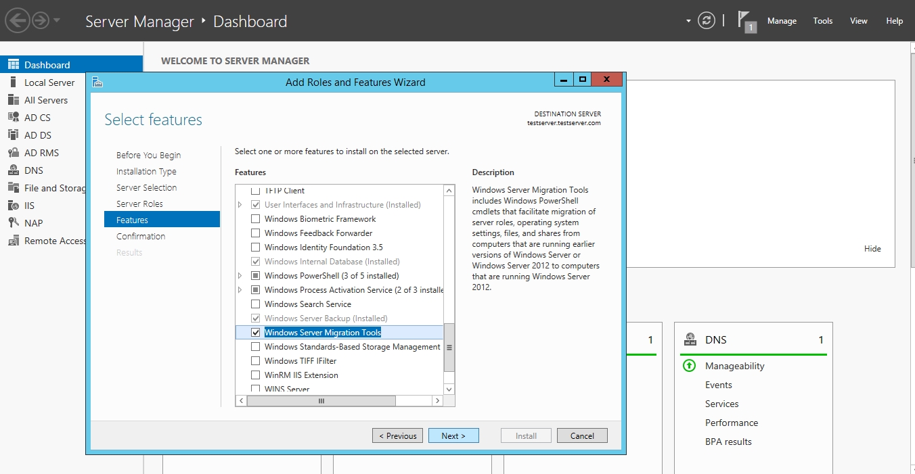Click Hide link in welcome panel
Viewport: 915px width, 474px height.
click(x=873, y=249)
